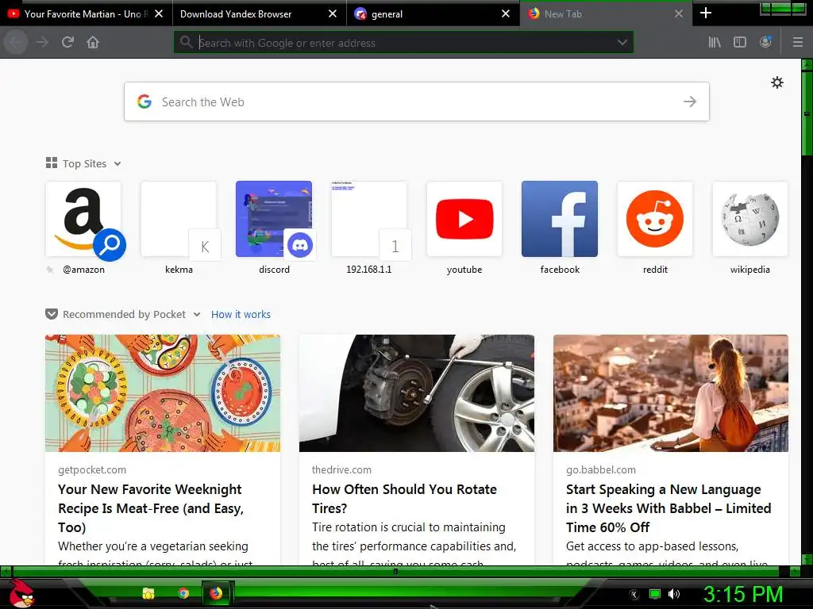Open the reddit top site tile
The height and width of the screenshot is (609, 813).
[655, 219]
